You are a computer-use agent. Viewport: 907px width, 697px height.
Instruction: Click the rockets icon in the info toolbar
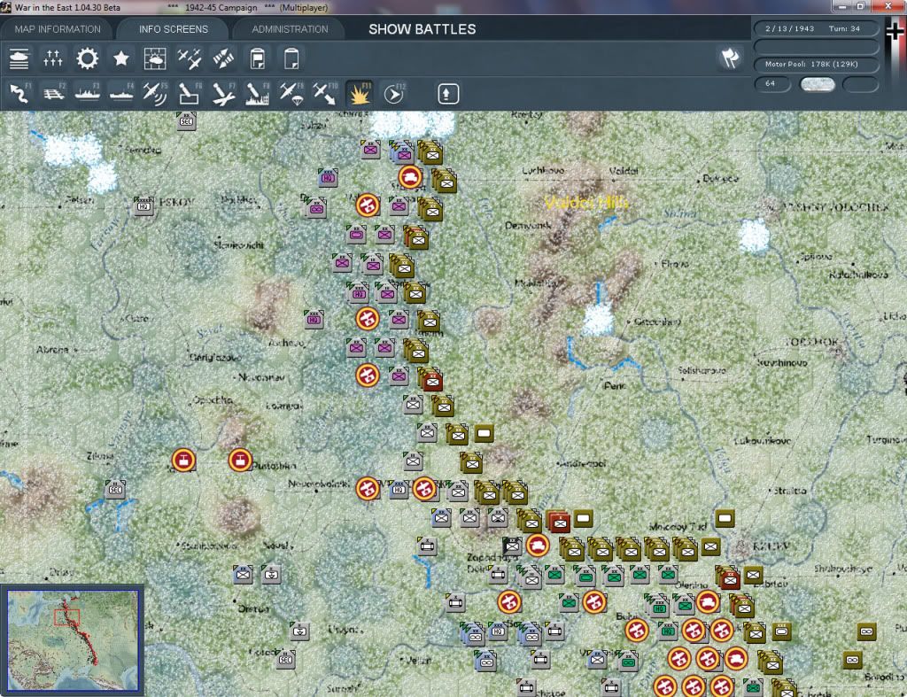point(223,59)
